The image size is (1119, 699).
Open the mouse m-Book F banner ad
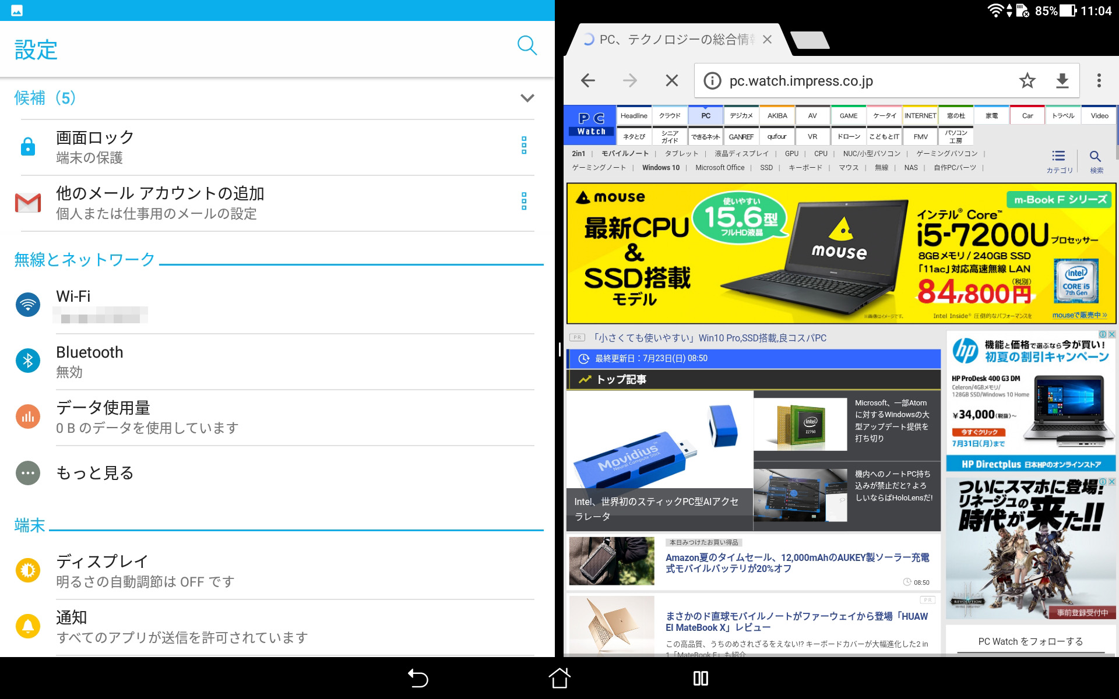pyautogui.click(x=841, y=253)
